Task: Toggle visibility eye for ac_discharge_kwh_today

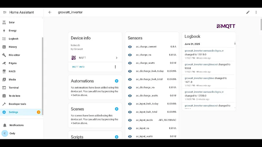Action: (x=130, y=71)
